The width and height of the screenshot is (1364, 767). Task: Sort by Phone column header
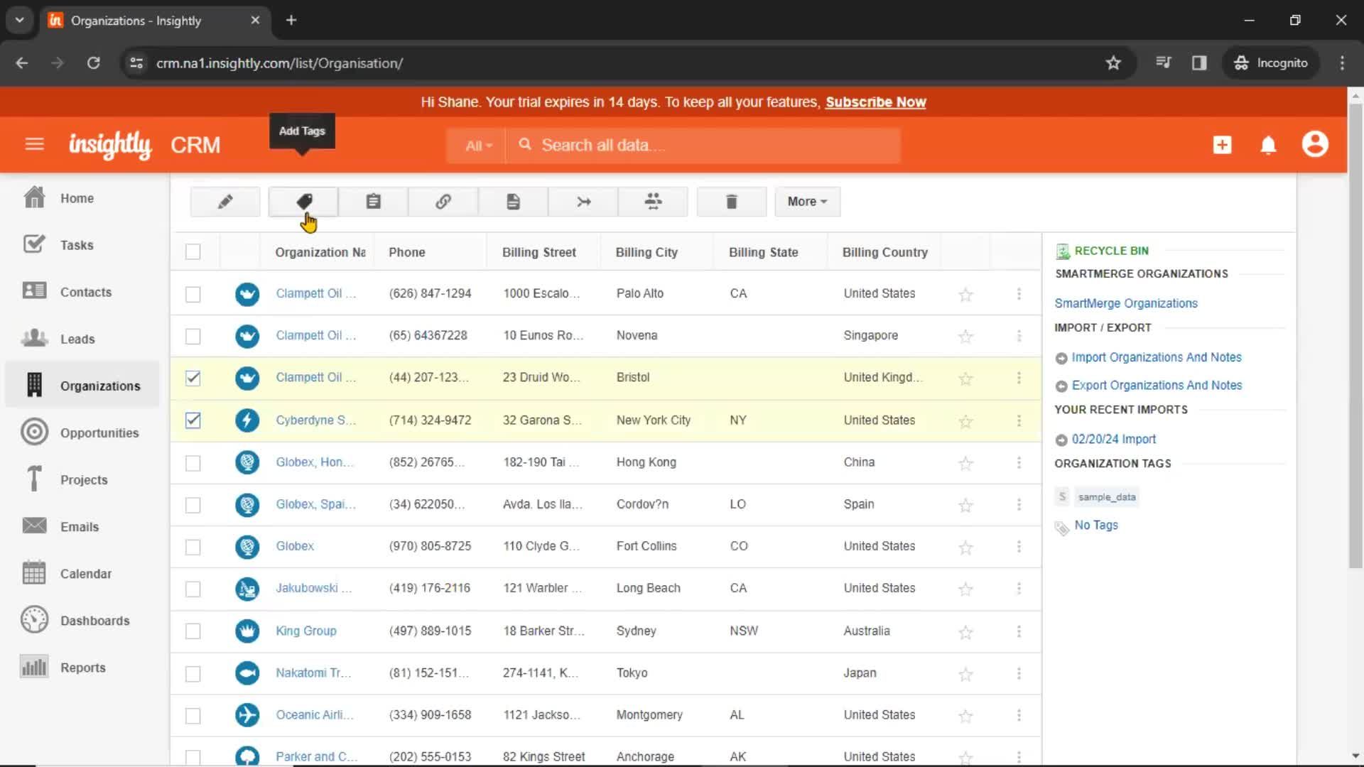pyautogui.click(x=406, y=252)
